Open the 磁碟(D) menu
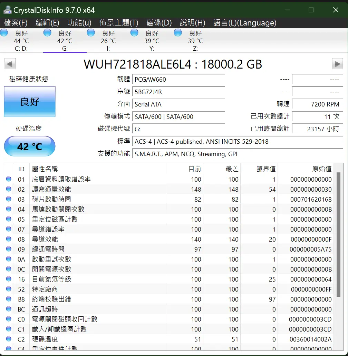Viewport: 348px width, 356px height. pyautogui.click(x=159, y=23)
